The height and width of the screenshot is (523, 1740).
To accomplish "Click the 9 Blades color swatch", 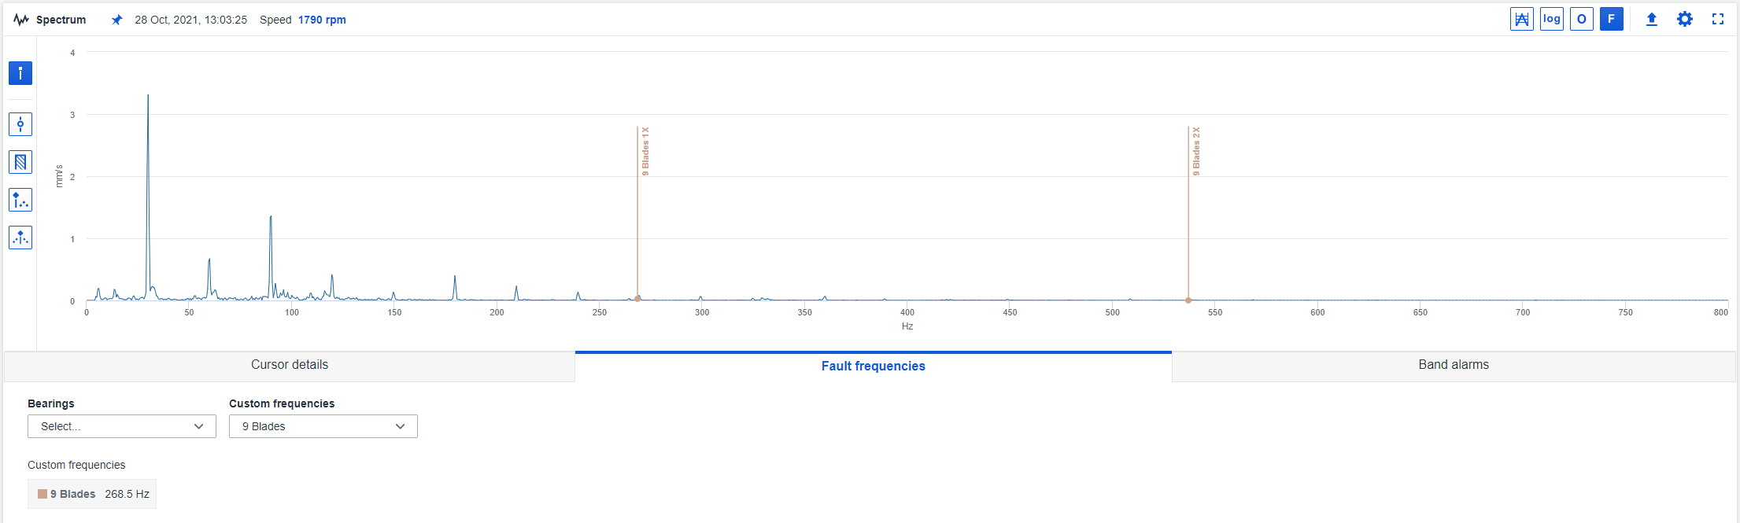I will point(42,494).
